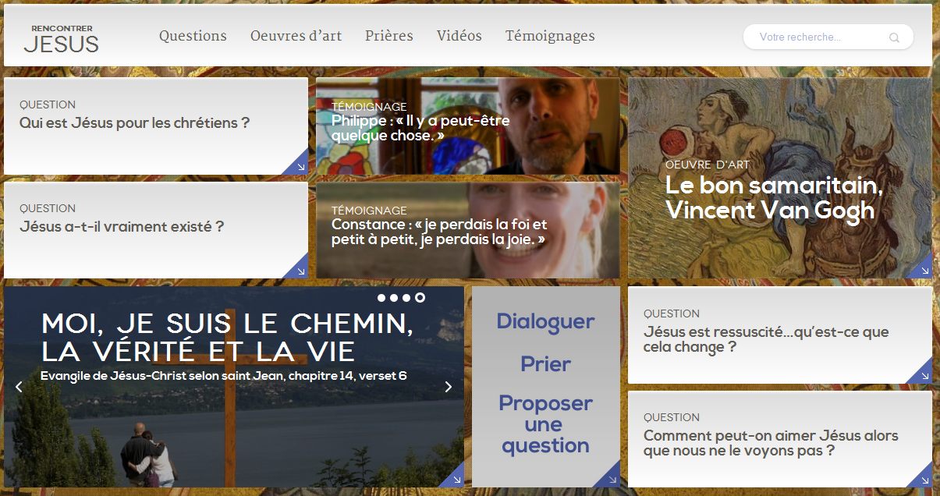This screenshot has width=940, height=496.
Task: Go to next slide with right chevron
Action: click(x=448, y=387)
